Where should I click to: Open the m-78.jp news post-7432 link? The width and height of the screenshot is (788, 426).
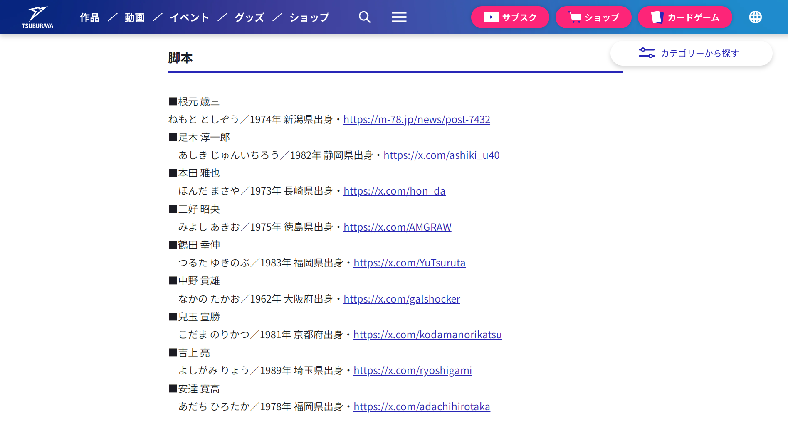pos(417,120)
